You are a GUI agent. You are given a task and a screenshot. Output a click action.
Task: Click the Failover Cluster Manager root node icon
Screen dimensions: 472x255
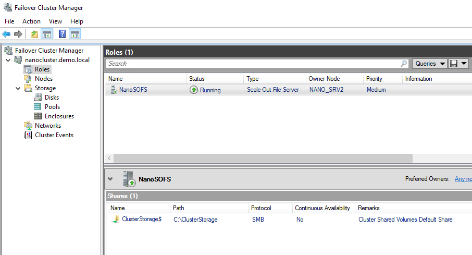click(x=8, y=51)
